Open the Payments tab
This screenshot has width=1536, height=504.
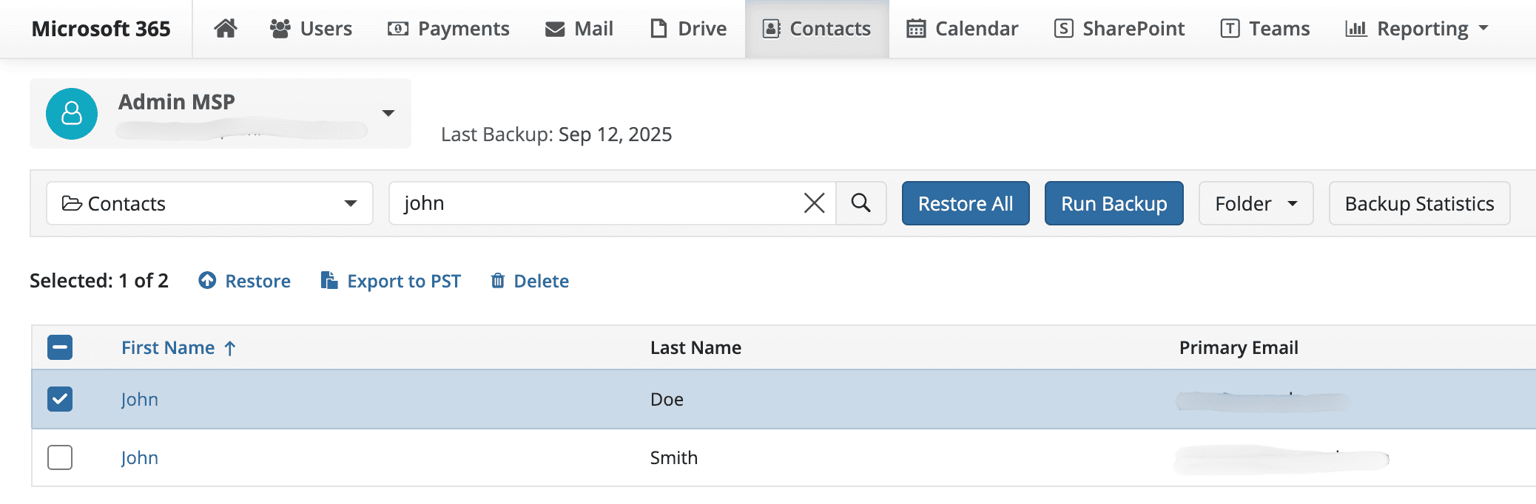pyautogui.click(x=448, y=29)
